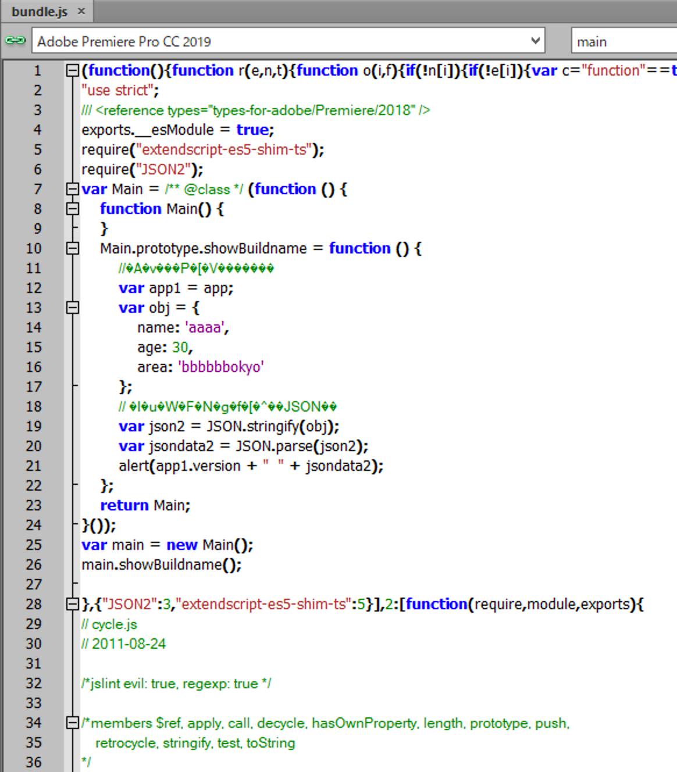Collapse the fold at line 28
The height and width of the screenshot is (772, 677).
(73, 605)
